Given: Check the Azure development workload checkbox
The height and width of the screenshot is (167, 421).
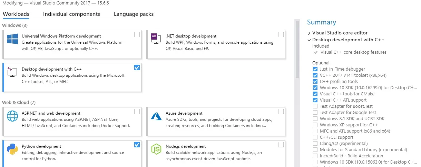Looking at the screenshot, I should point(281,112).
